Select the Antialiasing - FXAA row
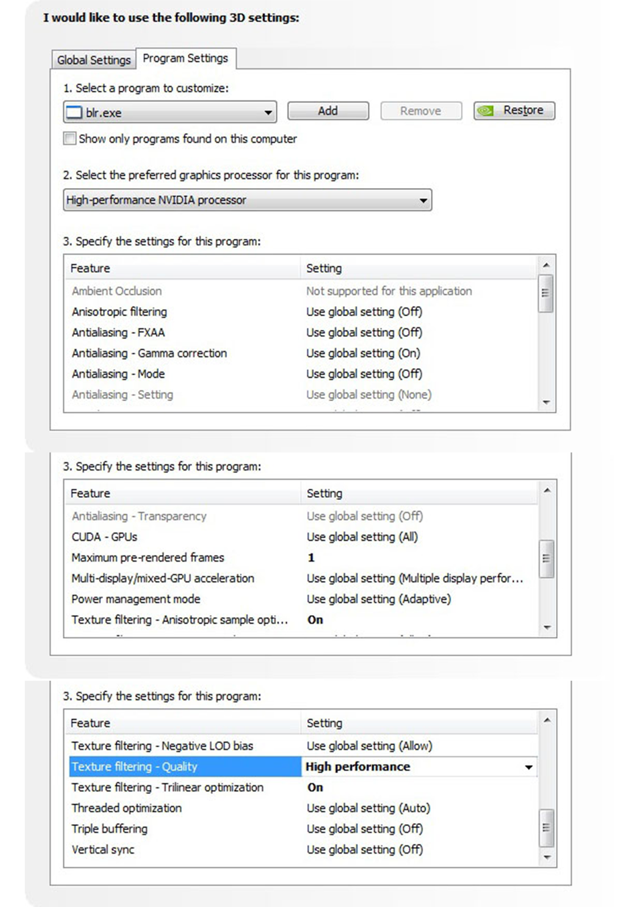Image resolution: width=641 pixels, height=907 pixels. (x=300, y=333)
